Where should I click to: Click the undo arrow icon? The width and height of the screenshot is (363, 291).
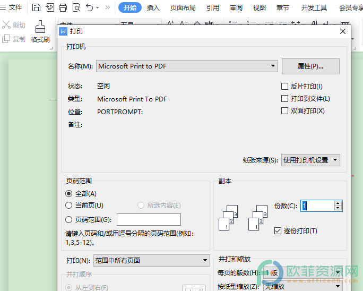(x=90, y=7)
